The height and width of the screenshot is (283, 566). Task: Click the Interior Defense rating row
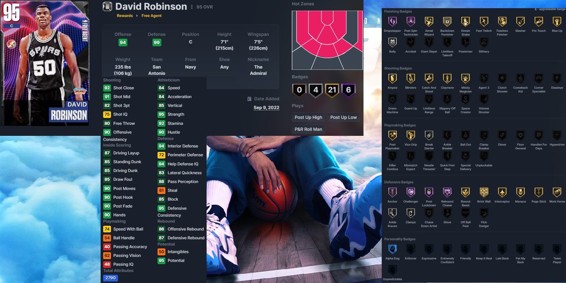point(178,146)
